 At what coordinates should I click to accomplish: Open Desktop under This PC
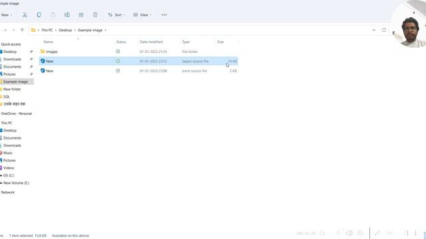(x=10, y=130)
